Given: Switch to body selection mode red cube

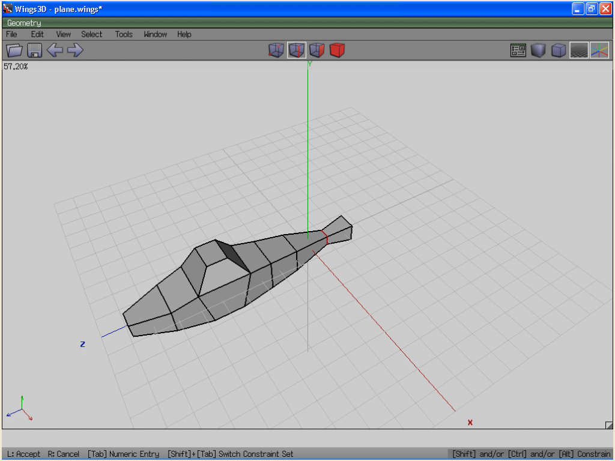Looking at the screenshot, I should [337, 50].
